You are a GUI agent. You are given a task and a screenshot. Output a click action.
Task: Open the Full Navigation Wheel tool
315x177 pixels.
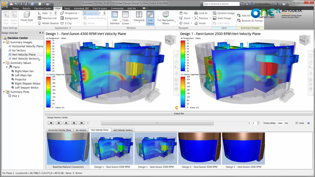click(166, 18)
